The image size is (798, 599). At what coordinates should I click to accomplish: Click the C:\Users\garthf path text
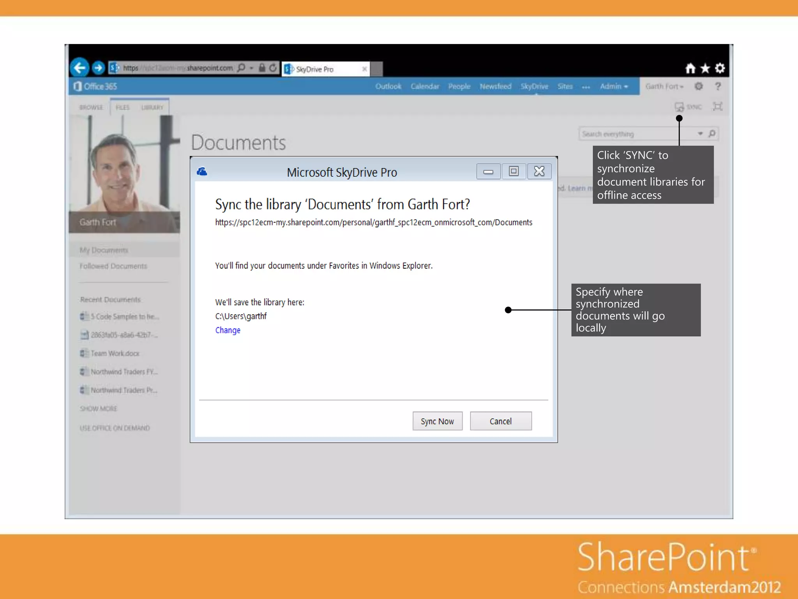point(241,316)
